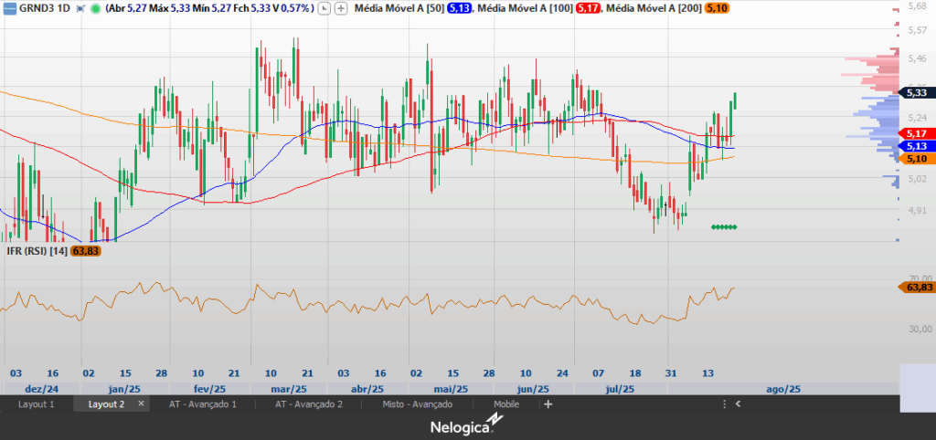Click the 4,91 value on the price axis

click(916, 210)
